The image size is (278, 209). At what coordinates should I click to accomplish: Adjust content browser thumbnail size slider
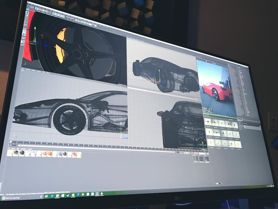(218, 183)
